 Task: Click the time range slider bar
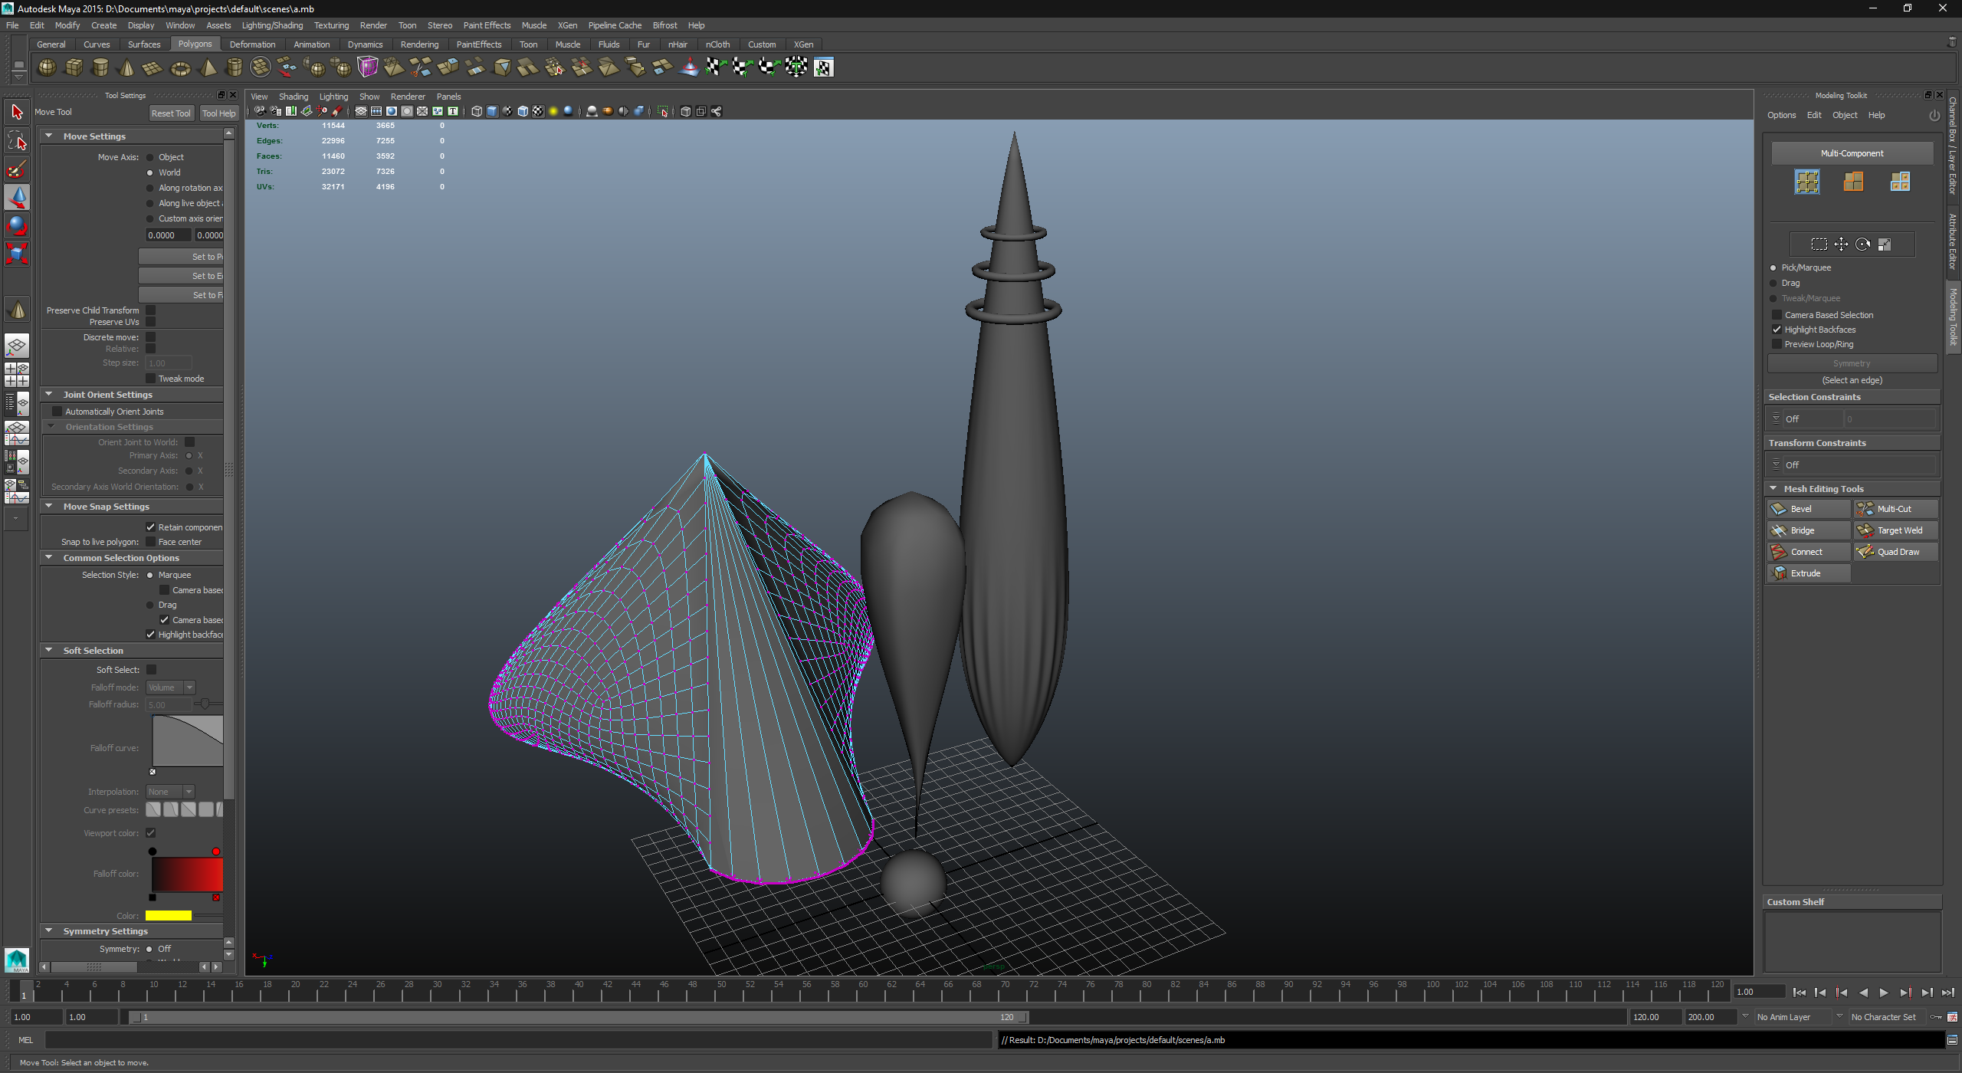pos(579,1017)
